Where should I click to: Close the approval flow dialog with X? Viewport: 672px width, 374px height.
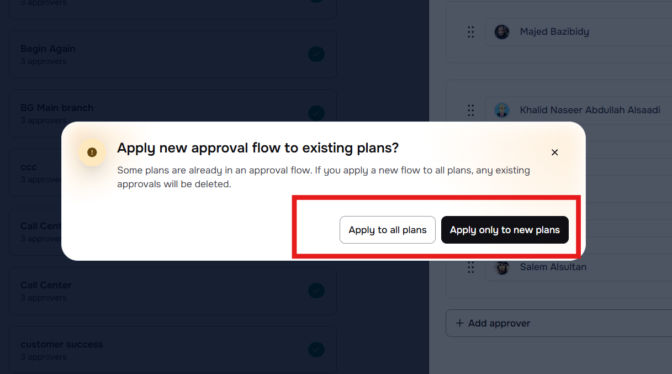pyautogui.click(x=555, y=152)
